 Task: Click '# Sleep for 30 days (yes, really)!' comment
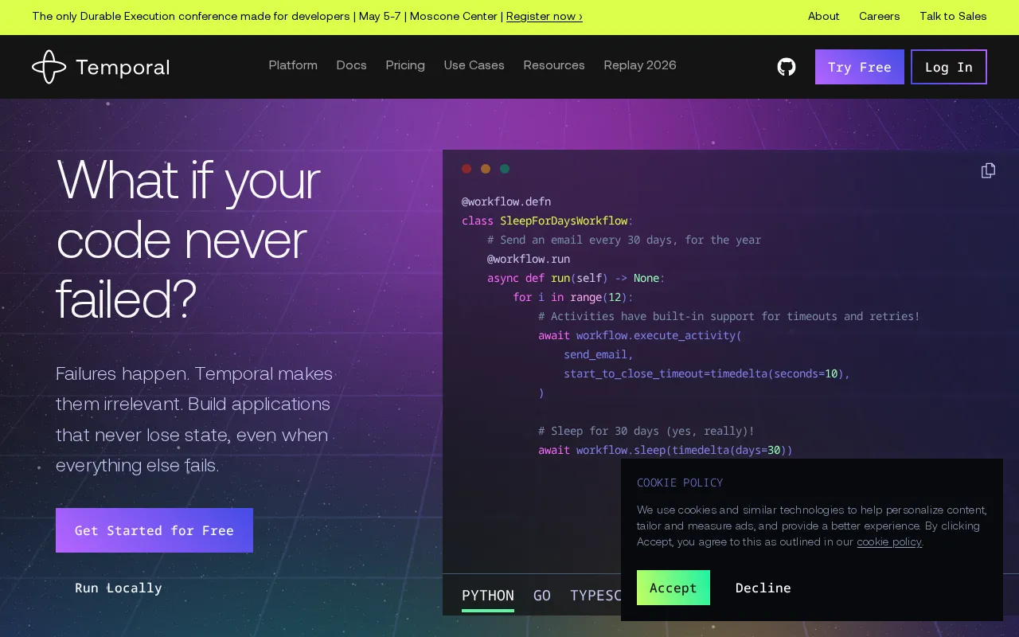coord(646,431)
